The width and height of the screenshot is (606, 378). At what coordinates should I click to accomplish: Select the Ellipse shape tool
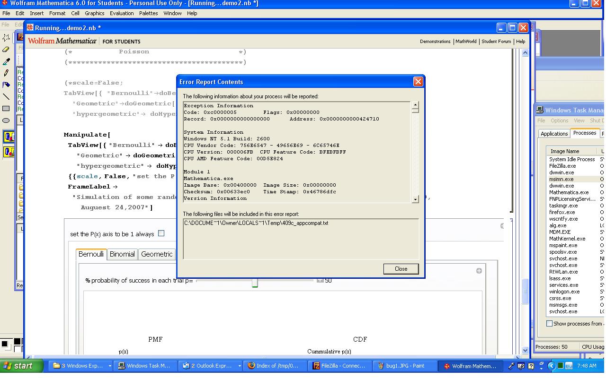pos(6,120)
